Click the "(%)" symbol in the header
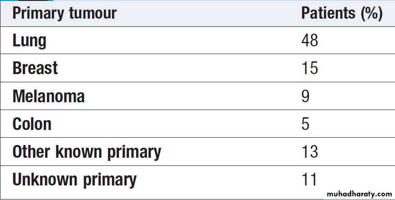 point(371,14)
